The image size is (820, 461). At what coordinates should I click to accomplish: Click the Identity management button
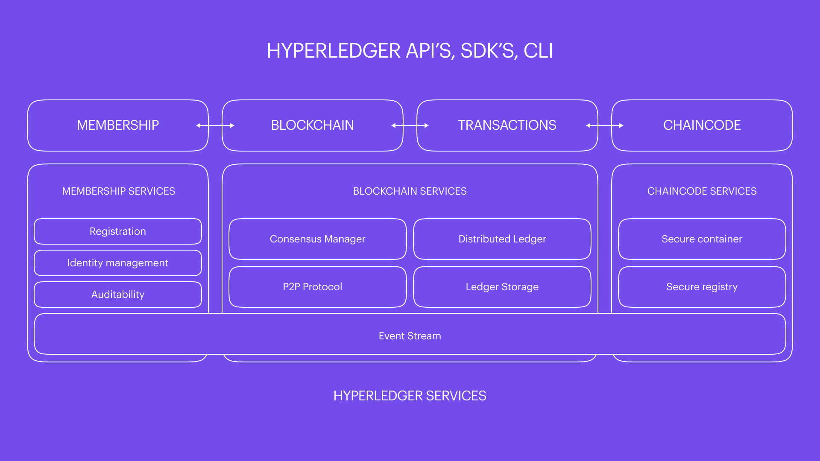click(118, 263)
